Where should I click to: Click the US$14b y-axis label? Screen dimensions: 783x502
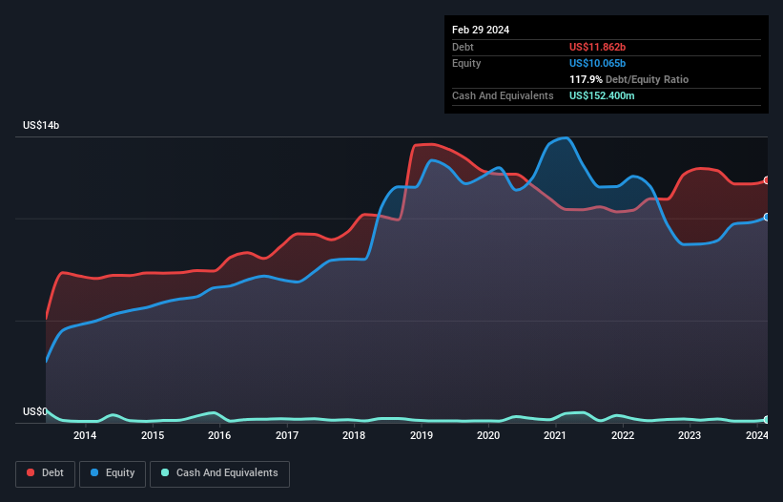(41, 125)
